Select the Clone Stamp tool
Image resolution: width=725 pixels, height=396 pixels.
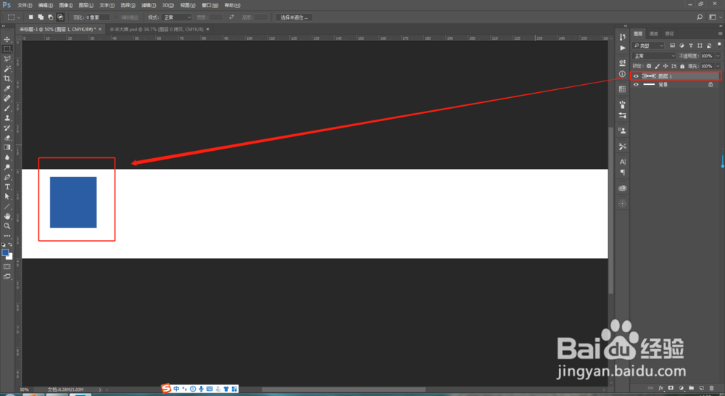click(7, 118)
